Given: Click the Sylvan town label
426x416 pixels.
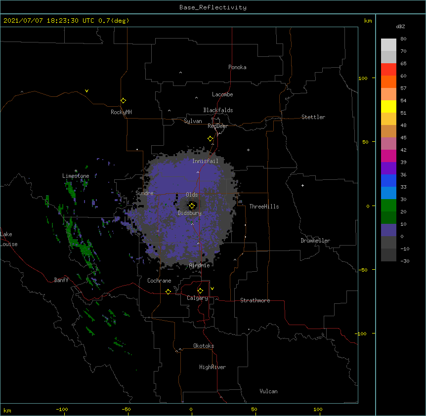Looking at the screenshot, I should coord(193,121).
